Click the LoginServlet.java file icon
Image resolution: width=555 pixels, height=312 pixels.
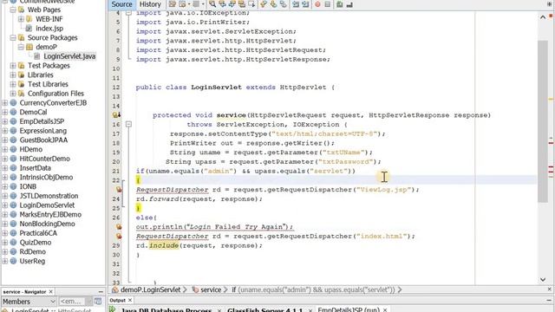coord(37,56)
